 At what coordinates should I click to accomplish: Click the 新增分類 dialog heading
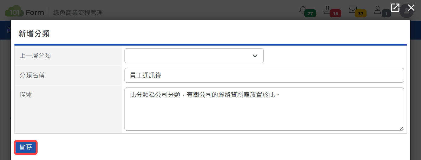tap(34, 34)
